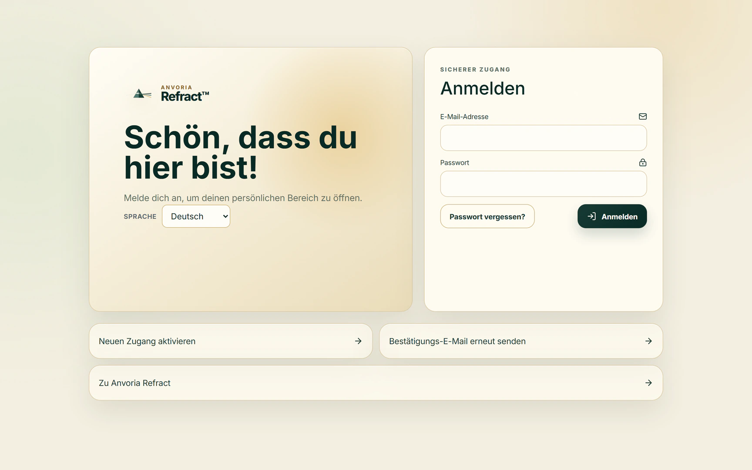This screenshot has width=752, height=470.
Task: Click the subtitle starting Melde dich an
Action: click(x=243, y=198)
